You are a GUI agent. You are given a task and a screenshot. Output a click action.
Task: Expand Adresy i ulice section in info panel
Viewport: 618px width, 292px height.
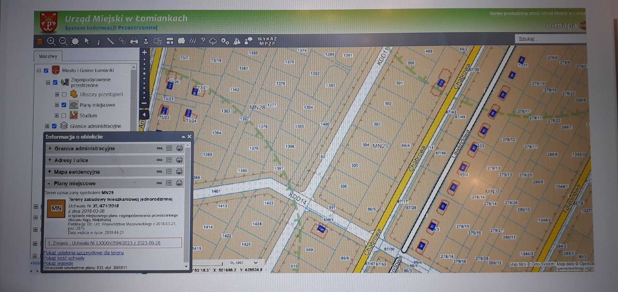coord(50,160)
